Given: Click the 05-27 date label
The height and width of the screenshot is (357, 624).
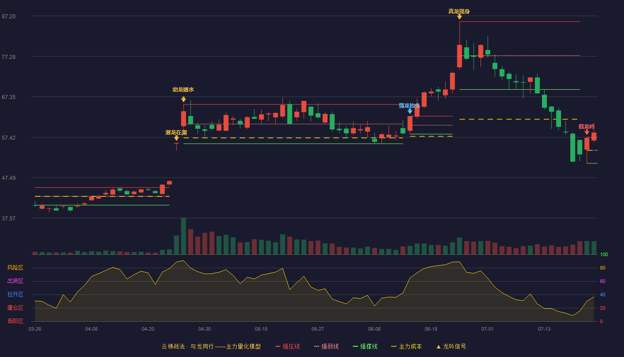Looking at the screenshot, I should coord(318,329).
